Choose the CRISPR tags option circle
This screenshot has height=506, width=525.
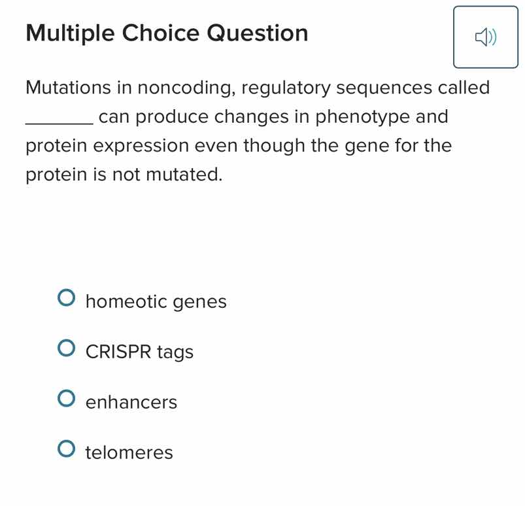(67, 348)
